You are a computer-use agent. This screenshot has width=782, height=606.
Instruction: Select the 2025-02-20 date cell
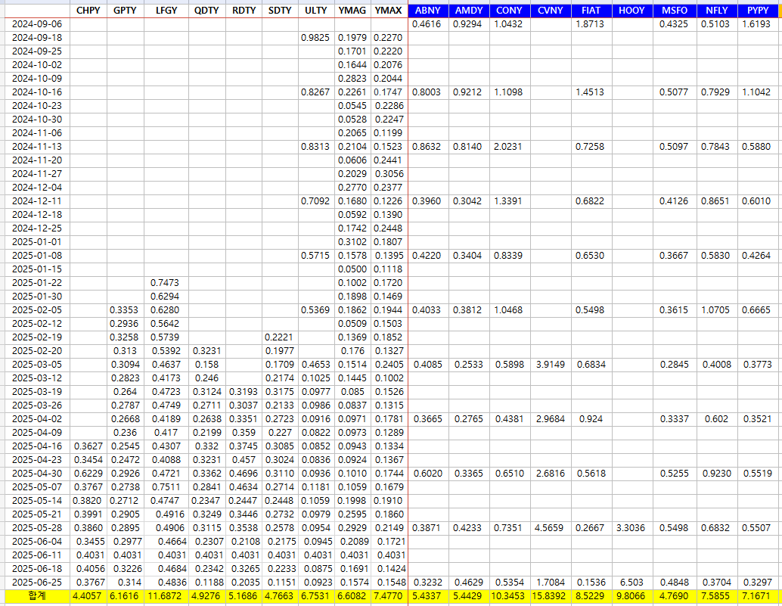pyautogui.click(x=37, y=350)
